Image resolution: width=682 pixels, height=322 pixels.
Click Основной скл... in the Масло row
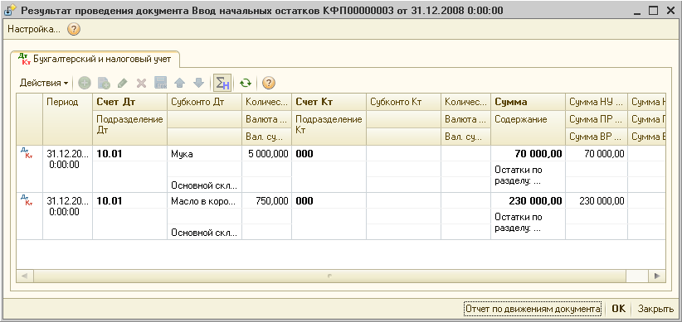pos(204,233)
